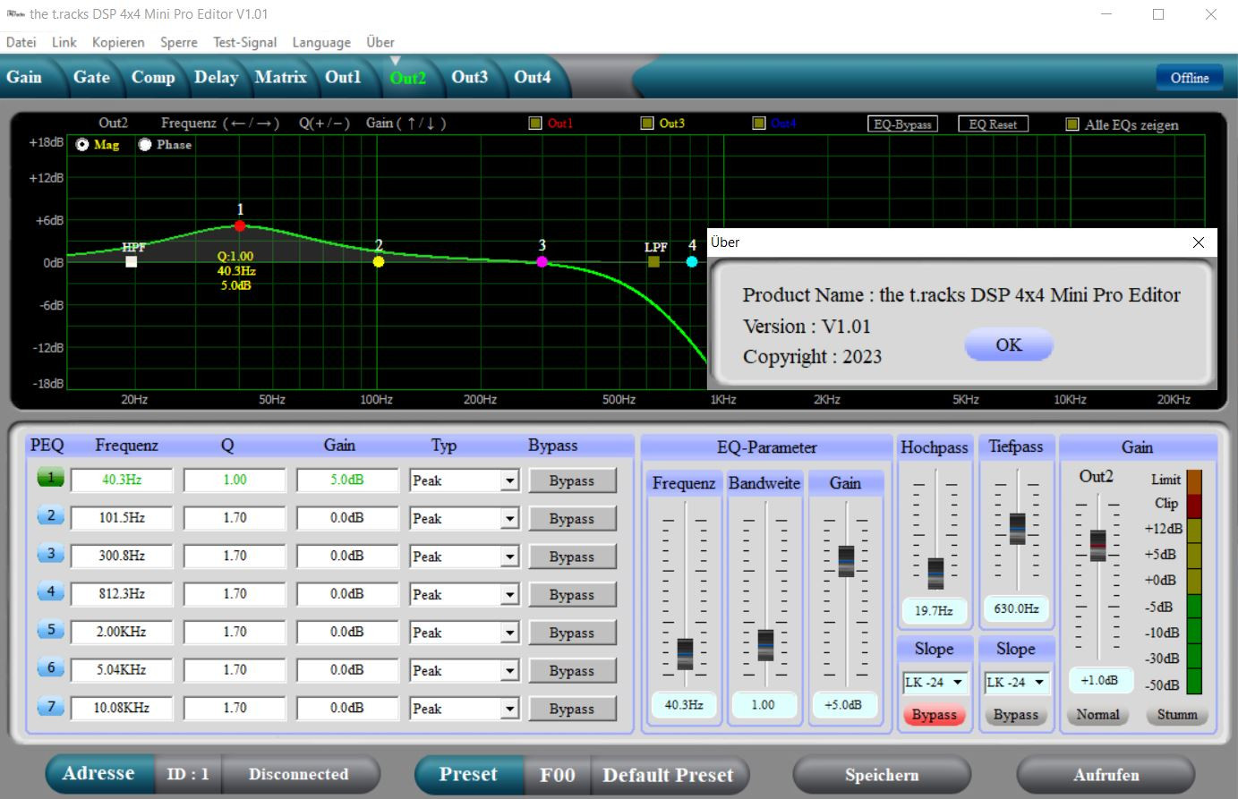Click the HPF square marker on graph
This screenshot has width=1238, height=799.
[x=132, y=261]
